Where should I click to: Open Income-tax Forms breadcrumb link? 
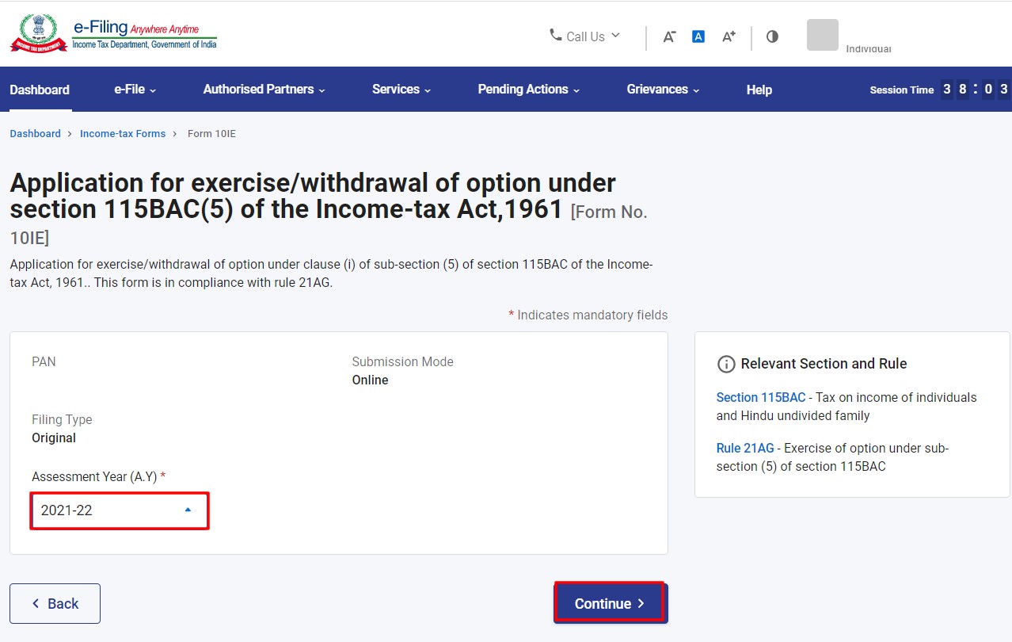pos(123,134)
